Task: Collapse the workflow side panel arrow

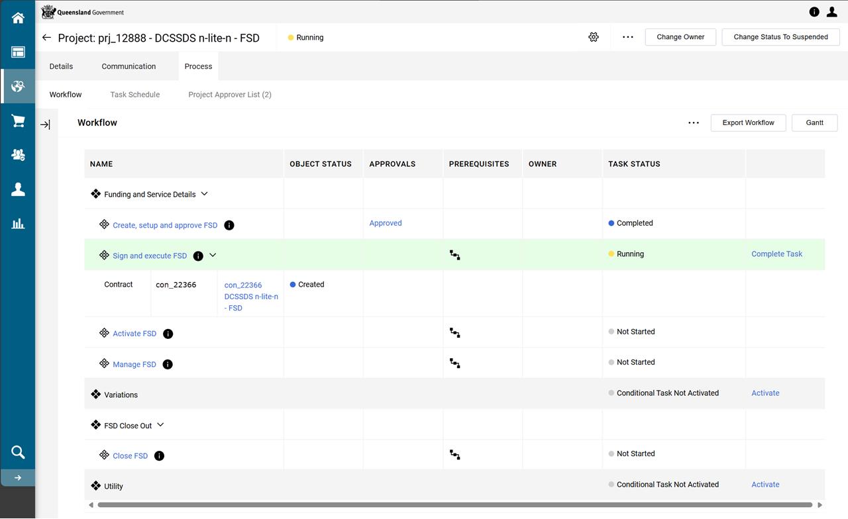Action: (x=45, y=124)
